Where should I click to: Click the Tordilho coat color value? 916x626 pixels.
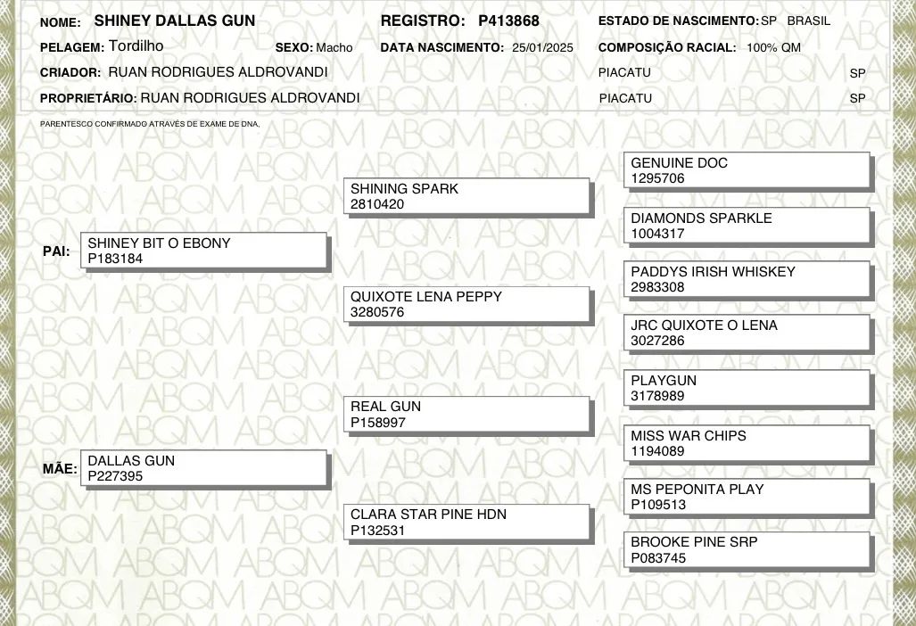136,46
